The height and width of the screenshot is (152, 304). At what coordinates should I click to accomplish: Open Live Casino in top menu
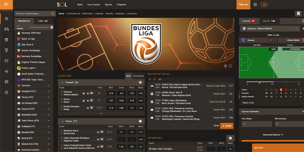(x=94, y=5)
